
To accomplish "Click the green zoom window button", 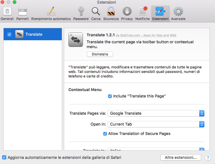I will [x=15, y=2].
